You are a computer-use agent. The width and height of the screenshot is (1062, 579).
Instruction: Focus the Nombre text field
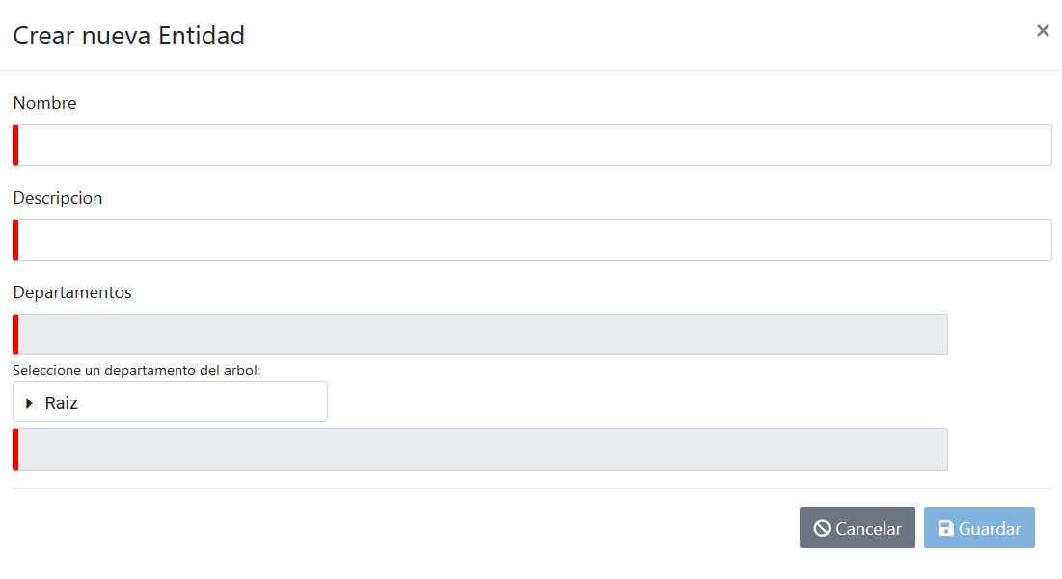(532, 145)
